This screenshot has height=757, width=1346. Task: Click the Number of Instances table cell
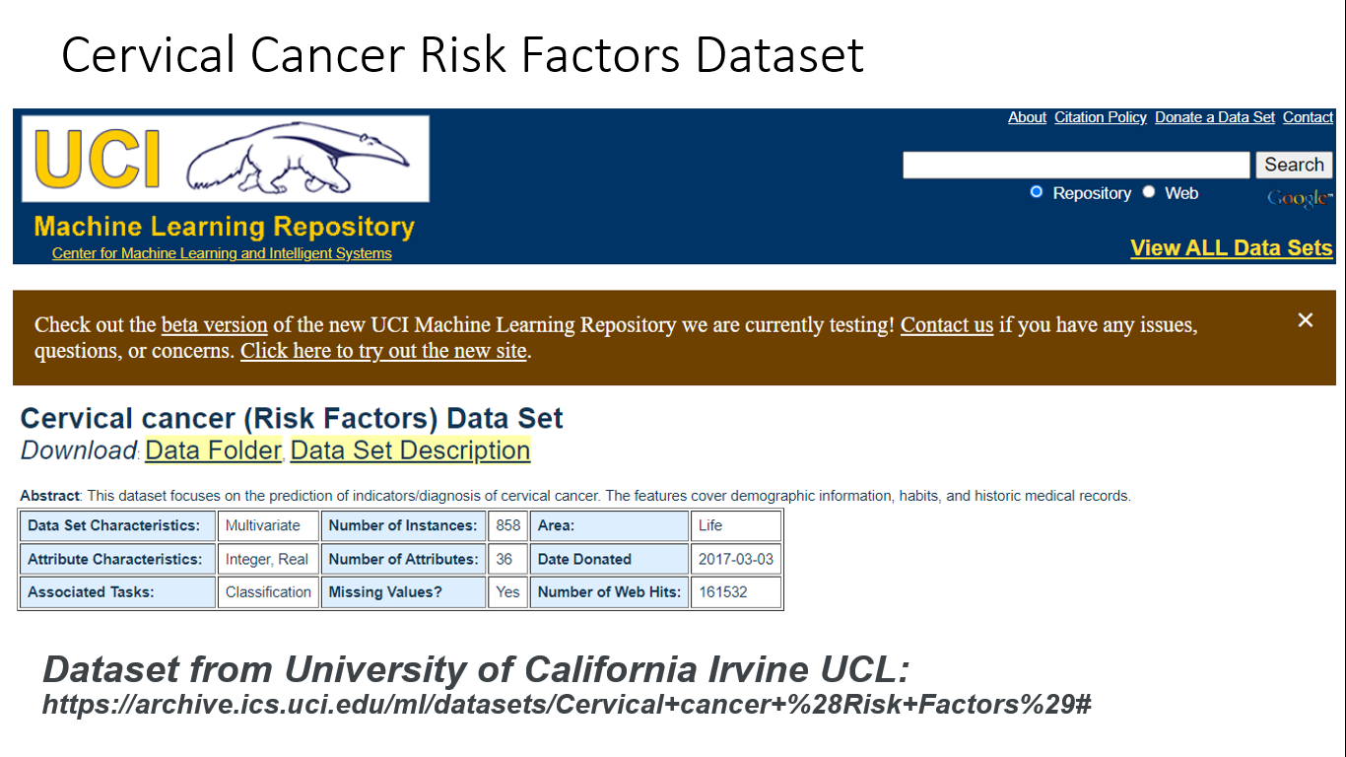(403, 525)
